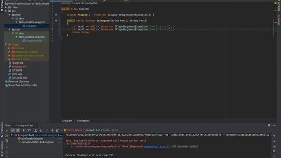Collapse main java source folder
The image size is (281, 158).
[x=13, y=18]
